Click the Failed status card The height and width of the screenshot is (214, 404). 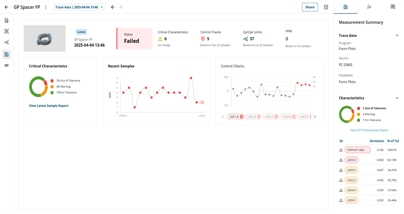point(134,38)
